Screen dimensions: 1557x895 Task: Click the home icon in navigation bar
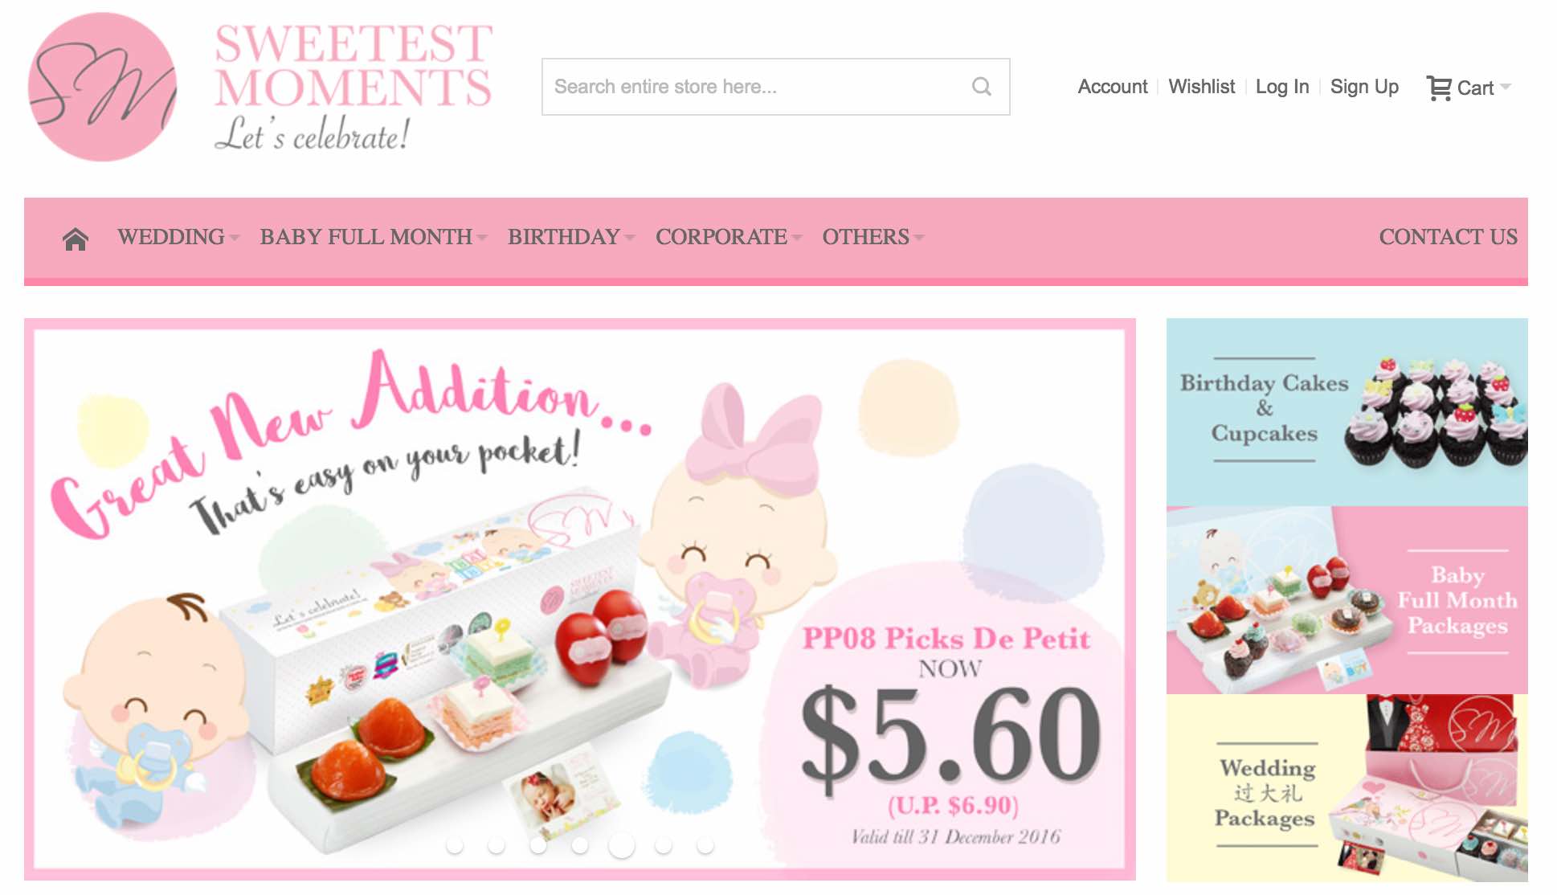click(x=76, y=239)
